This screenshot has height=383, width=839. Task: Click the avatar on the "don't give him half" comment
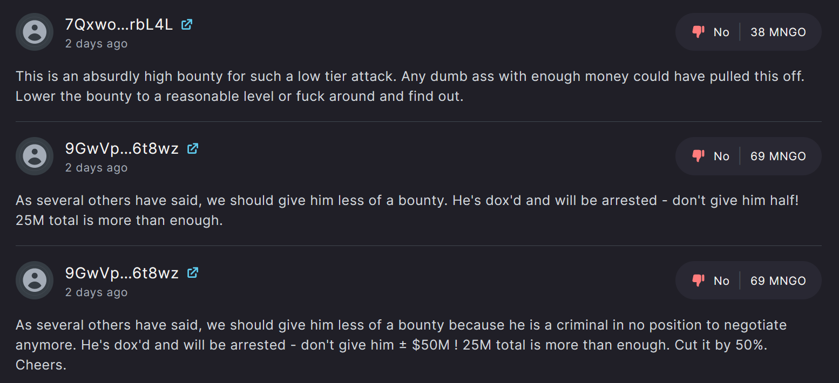pos(35,156)
